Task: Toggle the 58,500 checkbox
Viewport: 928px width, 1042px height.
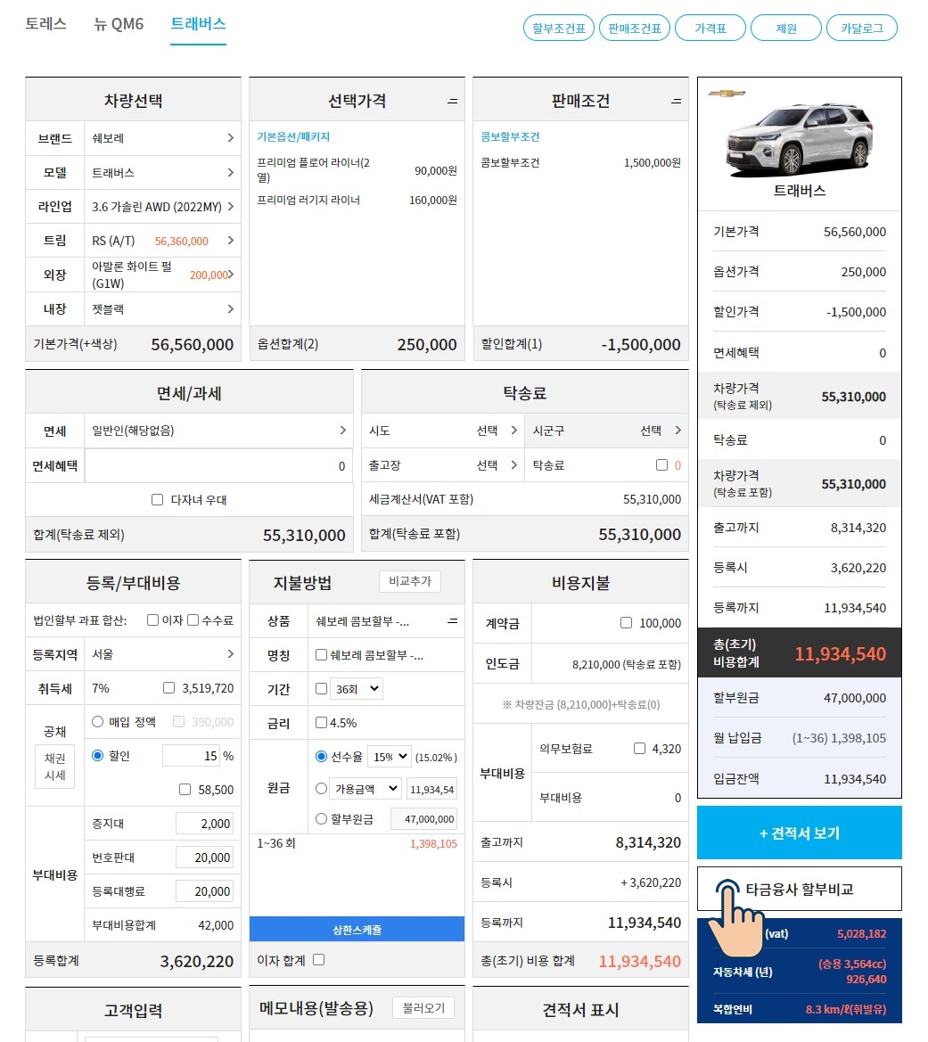Action: (185, 790)
